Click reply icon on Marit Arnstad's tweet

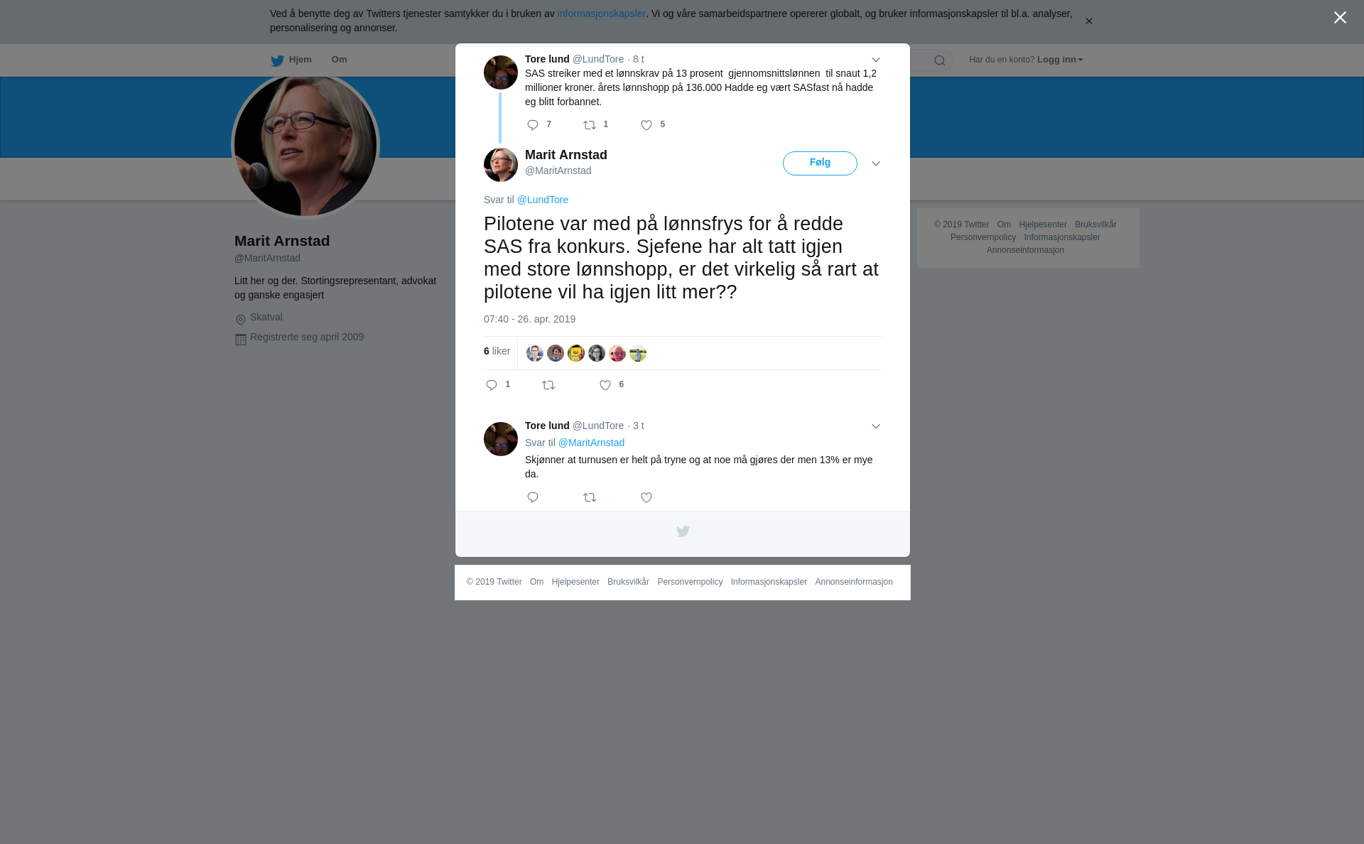pyautogui.click(x=492, y=385)
